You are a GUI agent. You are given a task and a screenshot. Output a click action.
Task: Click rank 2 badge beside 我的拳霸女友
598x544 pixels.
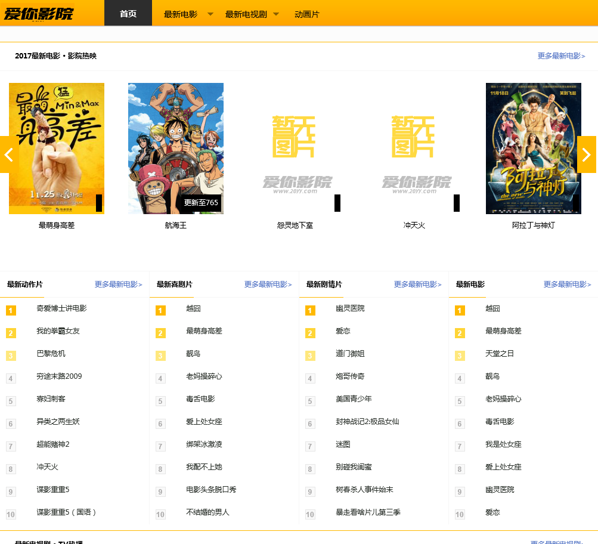[11, 333]
